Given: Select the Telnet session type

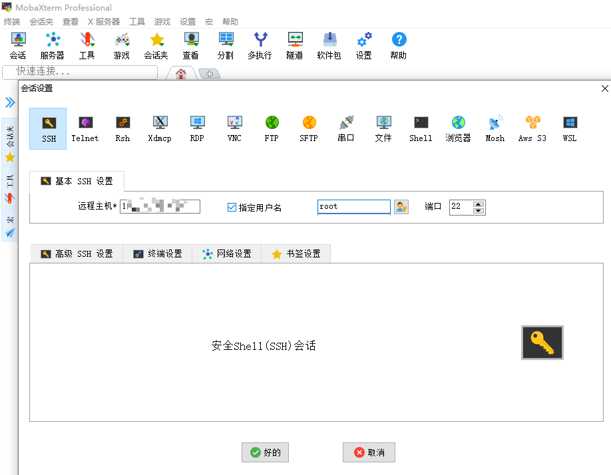Looking at the screenshot, I should click(x=85, y=128).
